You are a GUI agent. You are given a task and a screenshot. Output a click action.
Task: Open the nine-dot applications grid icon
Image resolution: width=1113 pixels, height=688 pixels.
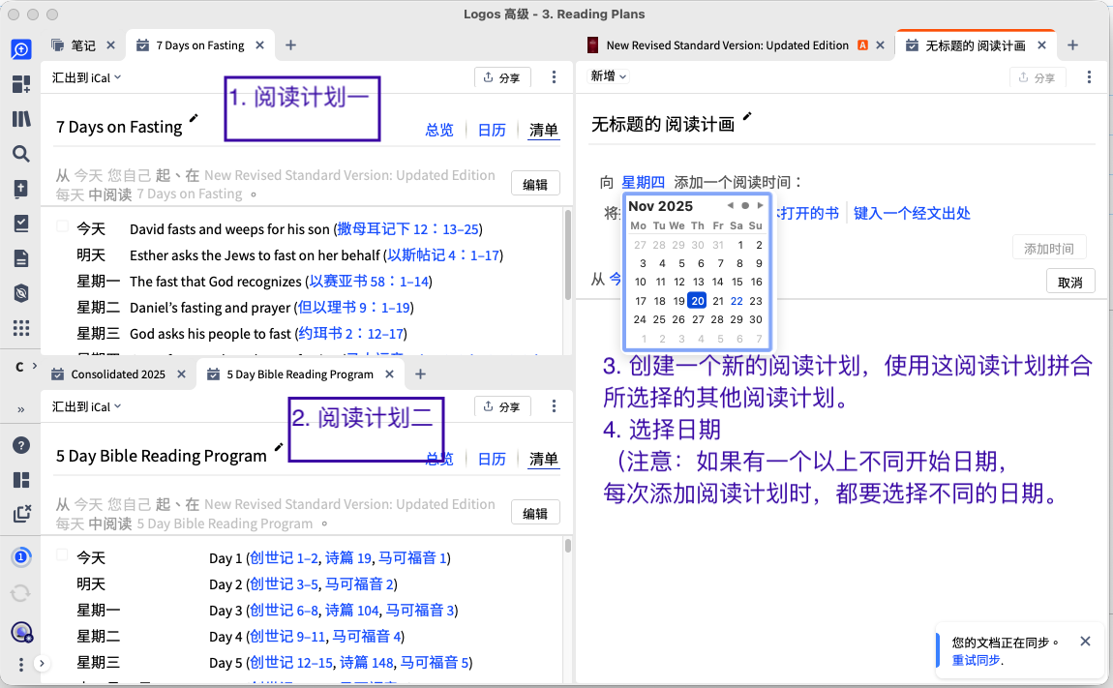pos(21,327)
